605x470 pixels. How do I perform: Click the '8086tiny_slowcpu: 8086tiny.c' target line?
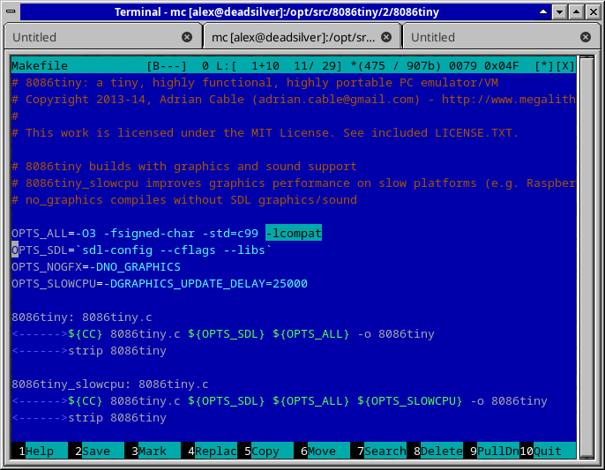click(x=110, y=384)
